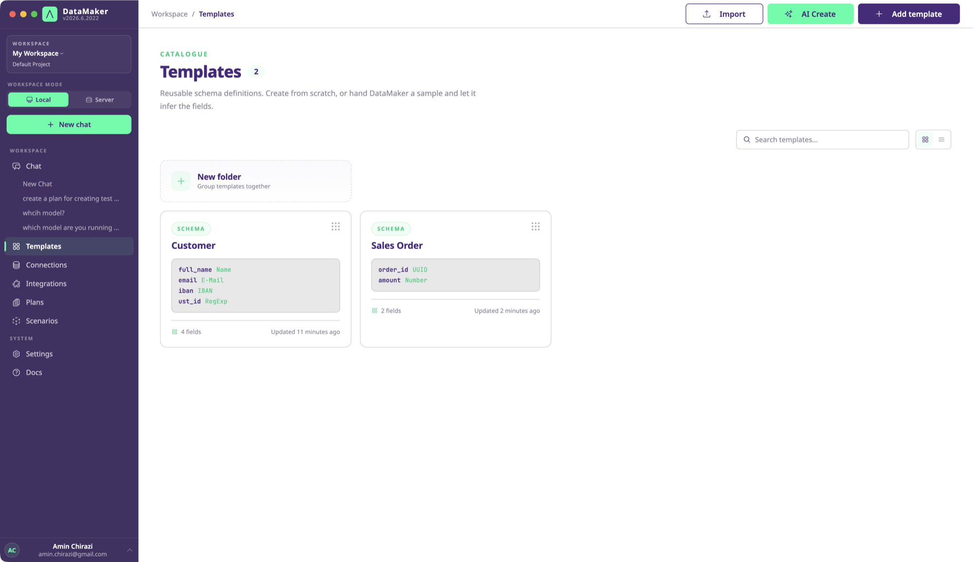Click the Scenarios icon in sidebar

[x=17, y=321]
